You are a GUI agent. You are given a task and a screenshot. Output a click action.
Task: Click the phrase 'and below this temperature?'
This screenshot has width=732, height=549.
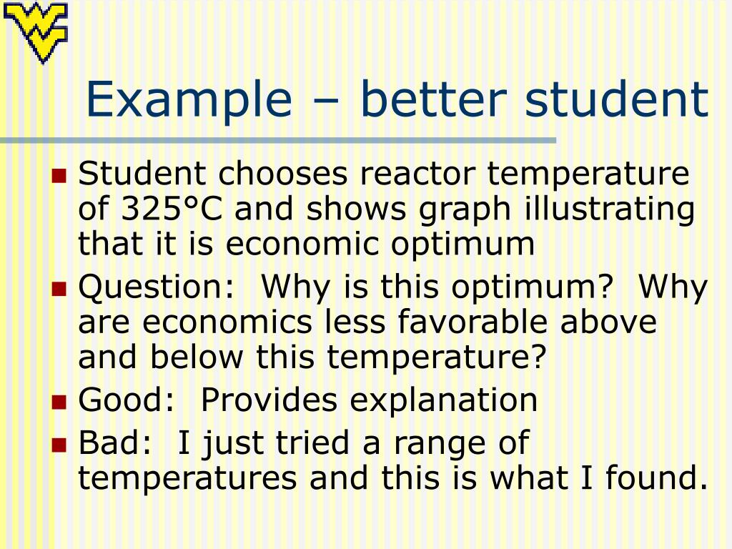[312, 357]
